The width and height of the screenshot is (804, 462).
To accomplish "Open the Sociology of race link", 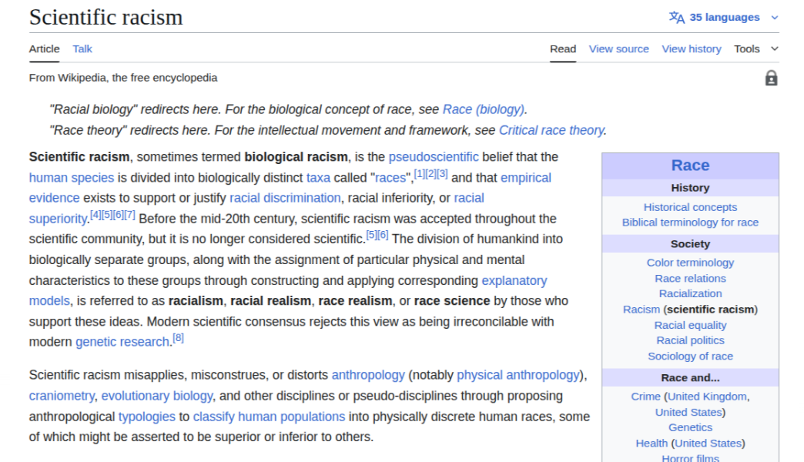I will [x=690, y=356].
